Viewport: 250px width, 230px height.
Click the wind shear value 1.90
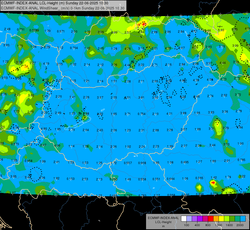241,144
